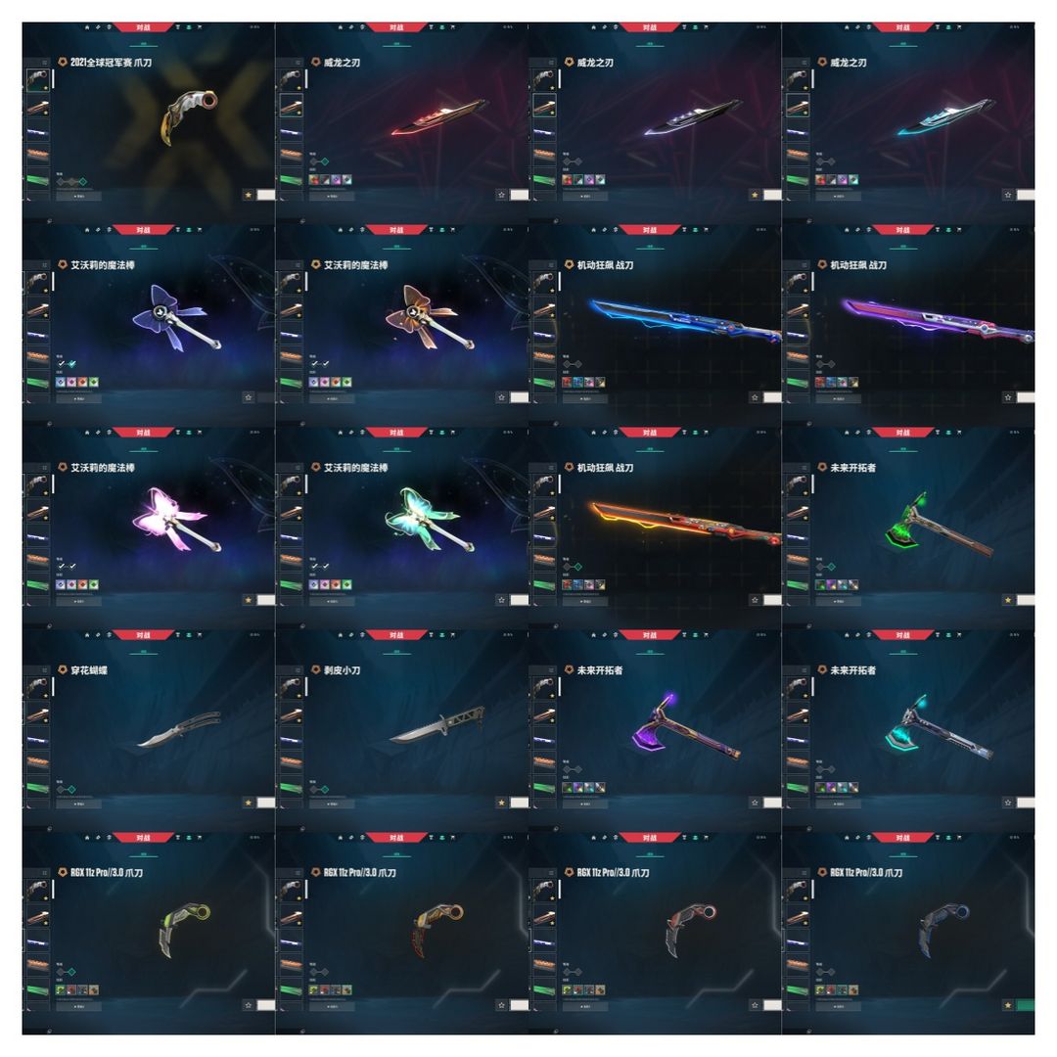This screenshot has height=1057, width=1057.
Task: Click the gold star in the 穿花蝴蝶 panel
Action: pyautogui.click(x=248, y=803)
